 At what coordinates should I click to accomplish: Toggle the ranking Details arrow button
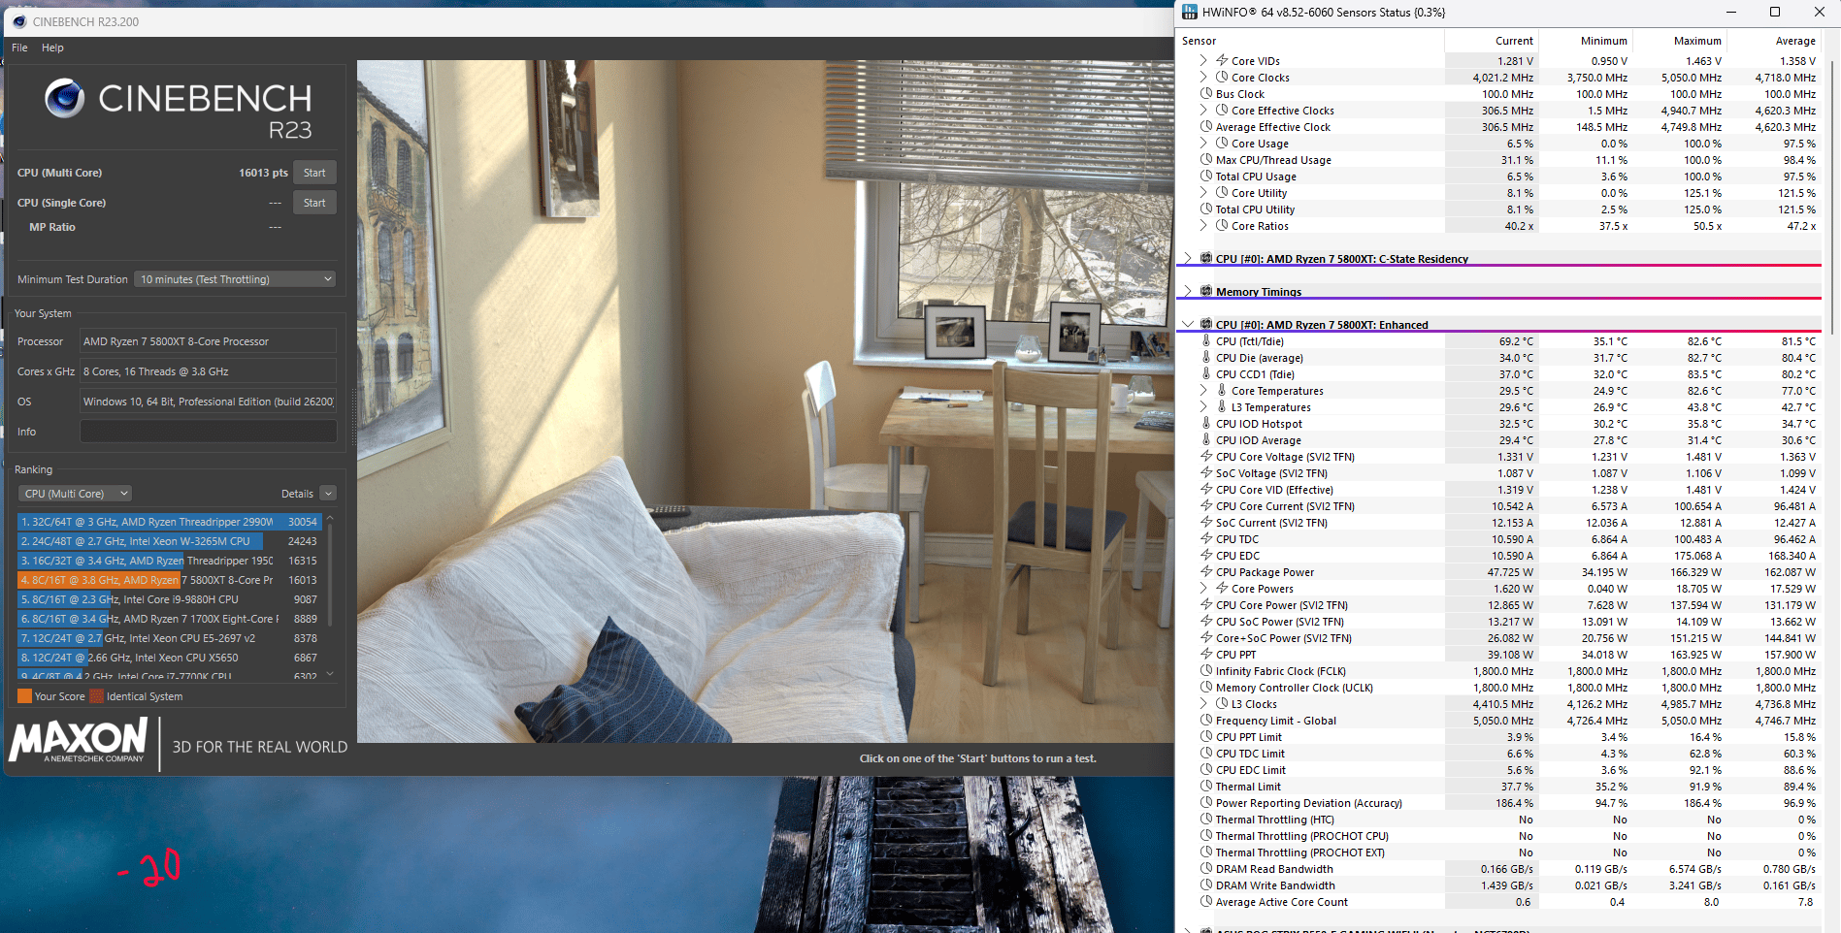click(328, 494)
